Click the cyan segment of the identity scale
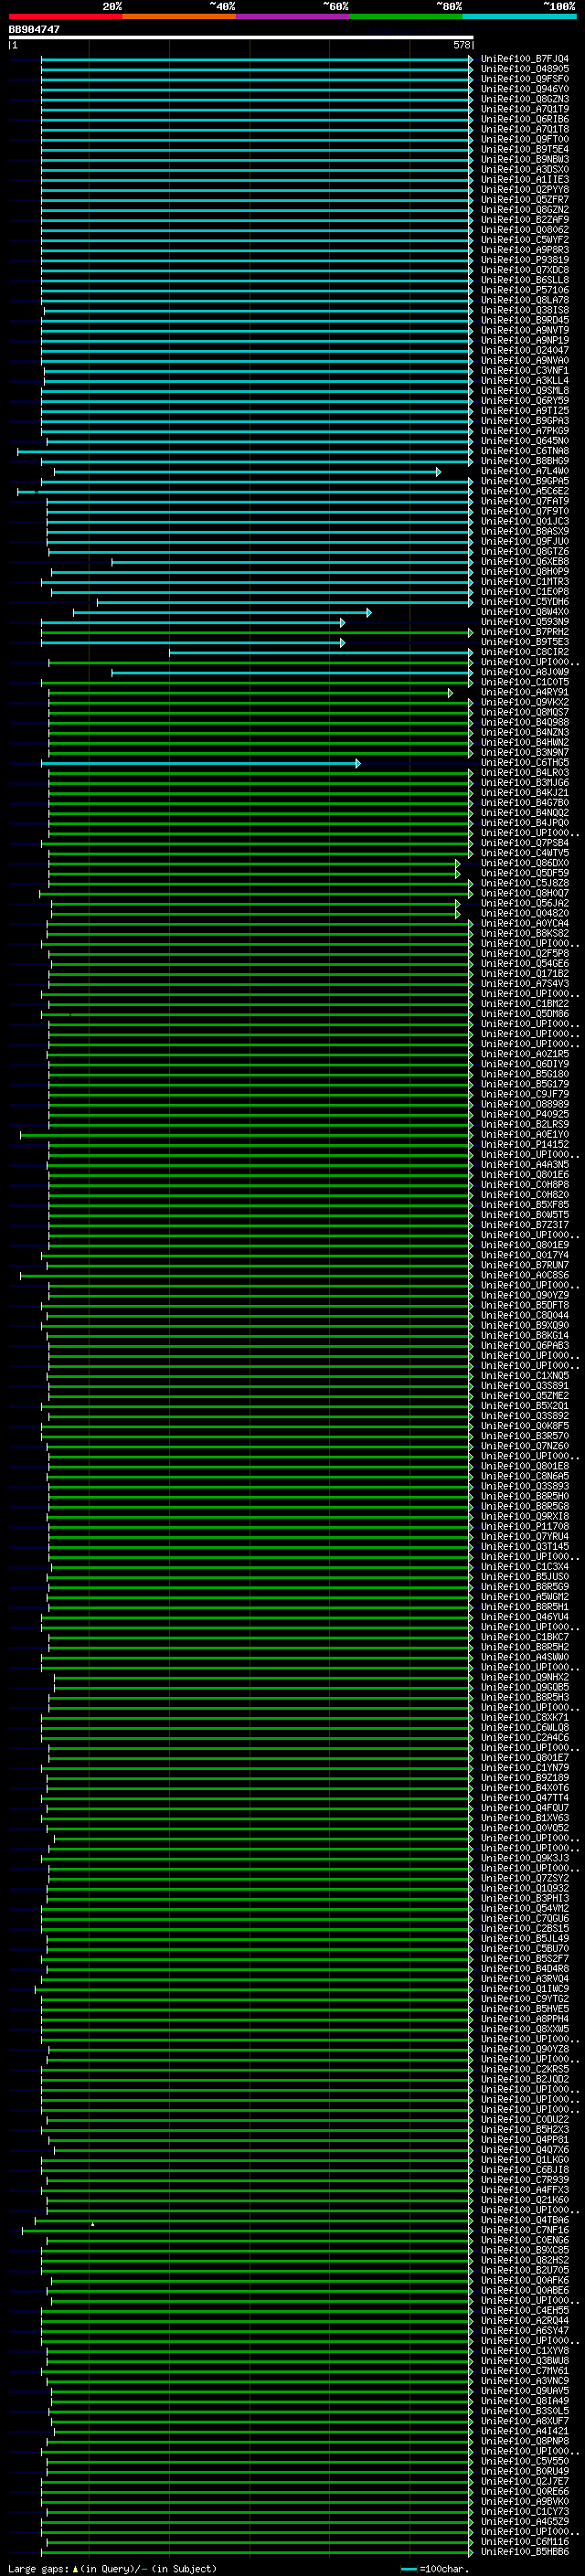This screenshot has height=2576, width=585. coord(519,16)
